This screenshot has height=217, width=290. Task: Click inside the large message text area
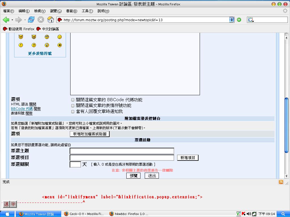[135, 64]
